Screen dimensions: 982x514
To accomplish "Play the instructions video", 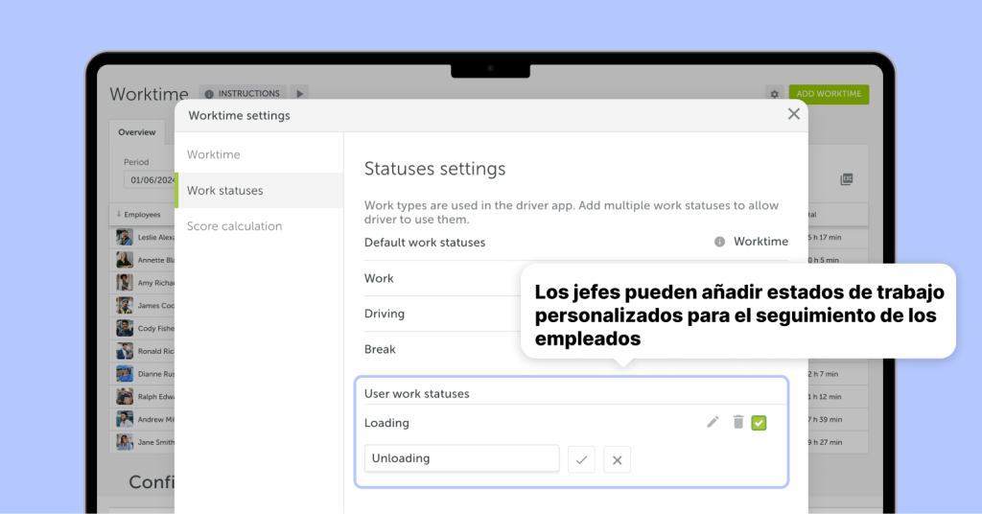I will [299, 93].
